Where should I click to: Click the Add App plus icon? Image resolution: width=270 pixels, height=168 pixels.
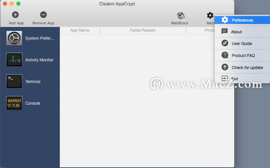15,15
